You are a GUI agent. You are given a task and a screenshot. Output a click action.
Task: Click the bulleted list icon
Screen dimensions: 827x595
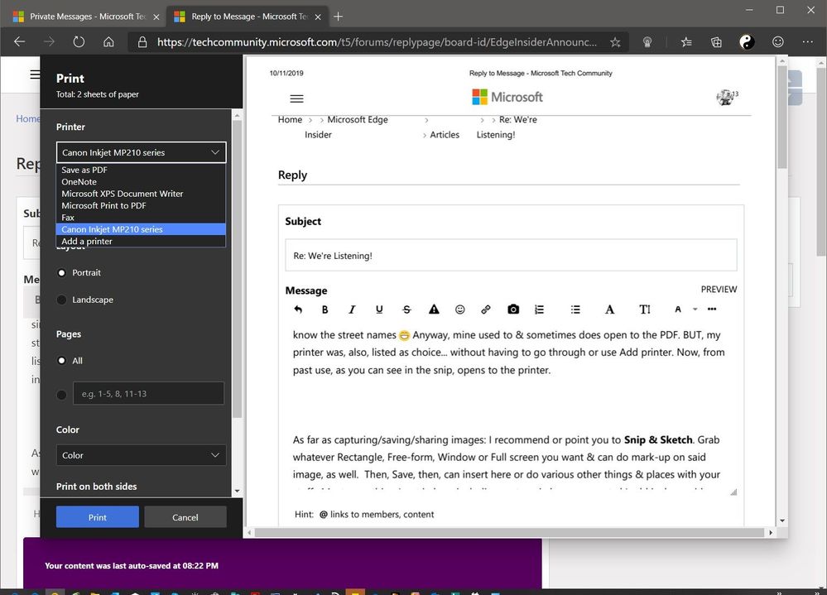575,309
